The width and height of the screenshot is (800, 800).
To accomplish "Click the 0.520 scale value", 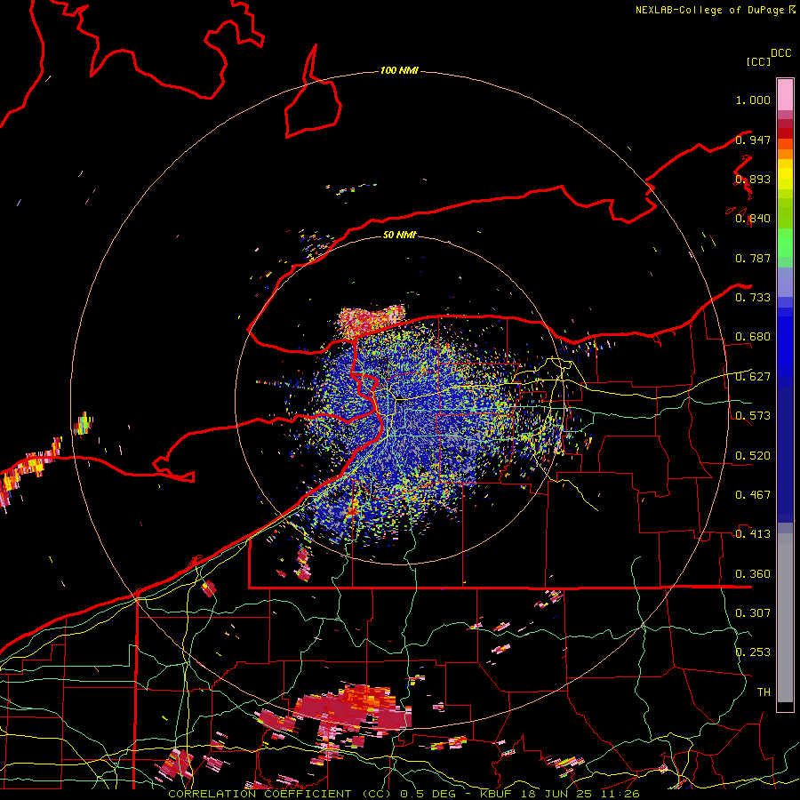I will point(753,456).
